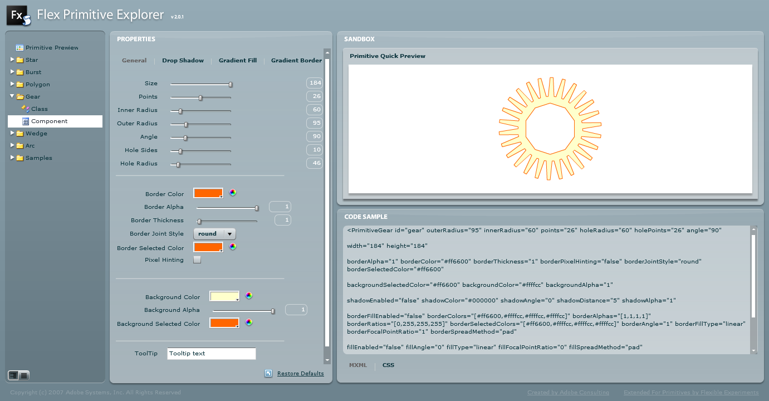
Task: Show the CSS code sample tab
Action: pyautogui.click(x=388, y=365)
